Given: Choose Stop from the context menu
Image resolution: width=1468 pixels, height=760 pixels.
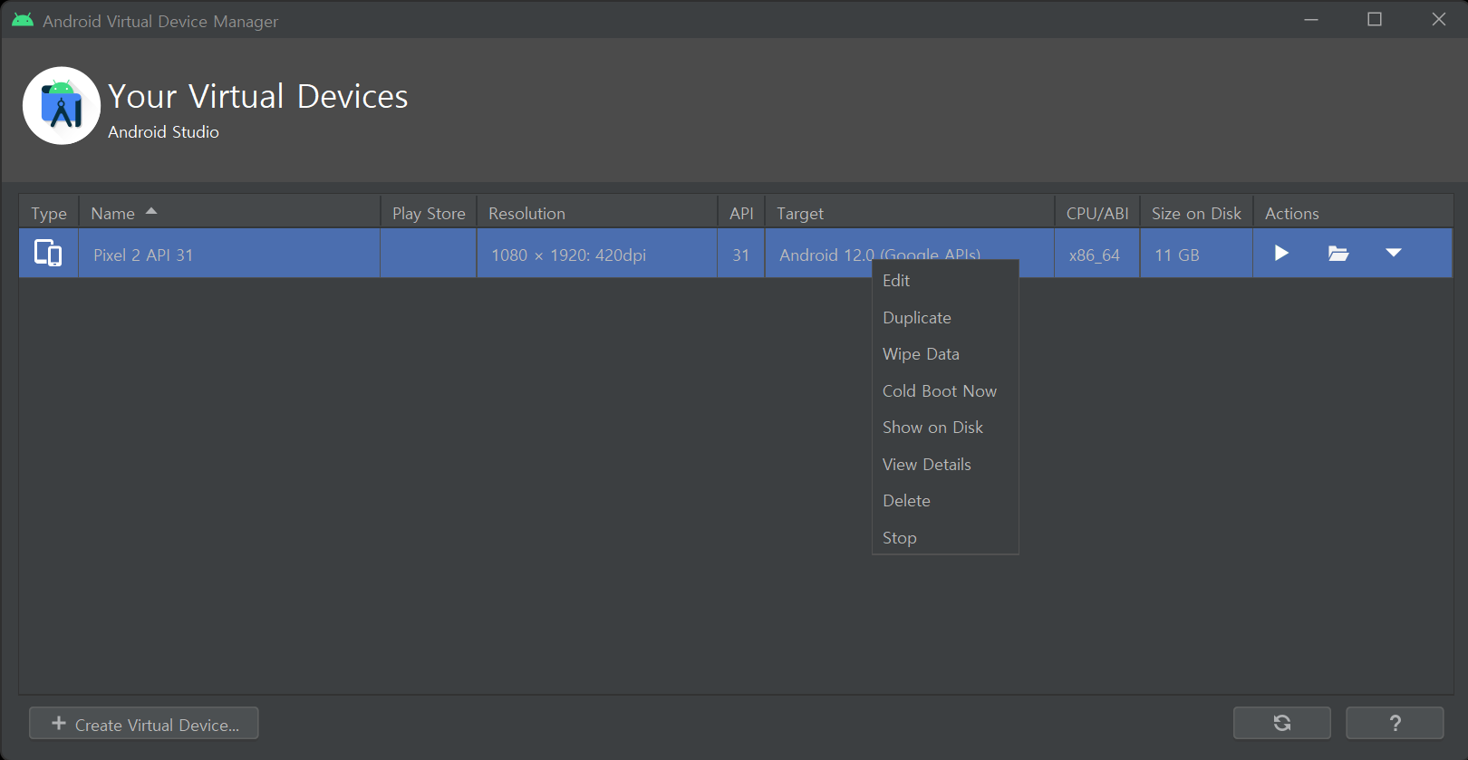Looking at the screenshot, I should point(945,538).
